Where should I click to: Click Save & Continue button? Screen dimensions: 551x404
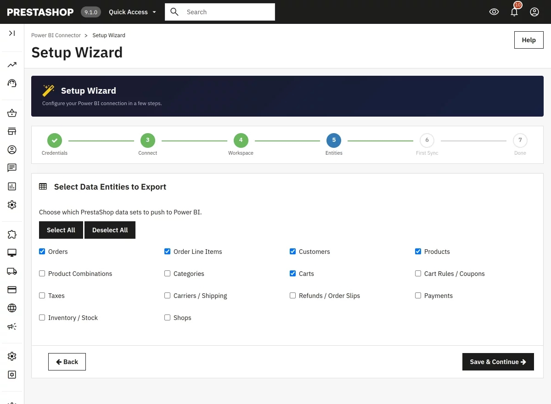click(x=498, y=362)
